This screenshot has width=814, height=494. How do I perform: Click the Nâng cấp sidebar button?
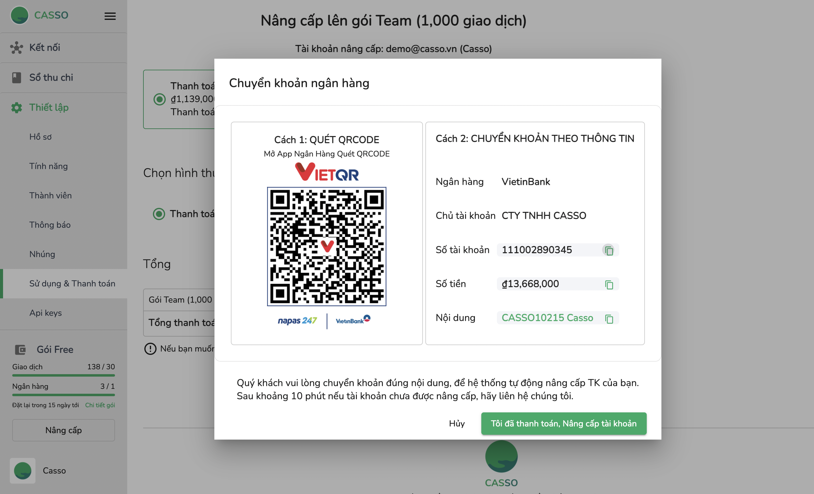(63, 430)
